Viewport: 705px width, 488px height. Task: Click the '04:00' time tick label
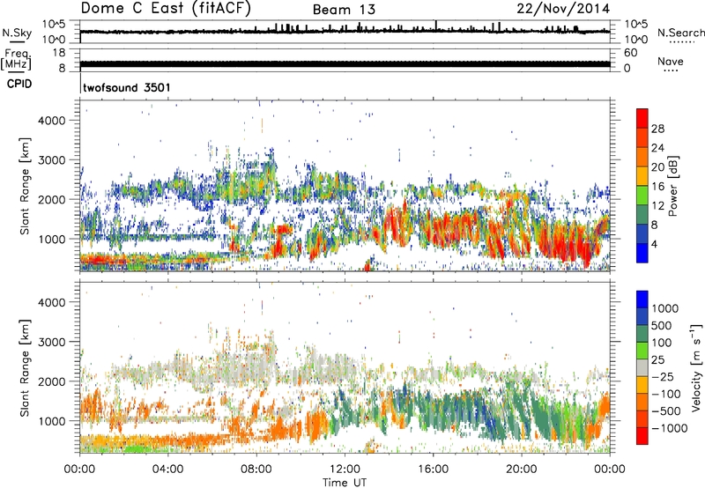pyautogui.click(x=167, y=470)
